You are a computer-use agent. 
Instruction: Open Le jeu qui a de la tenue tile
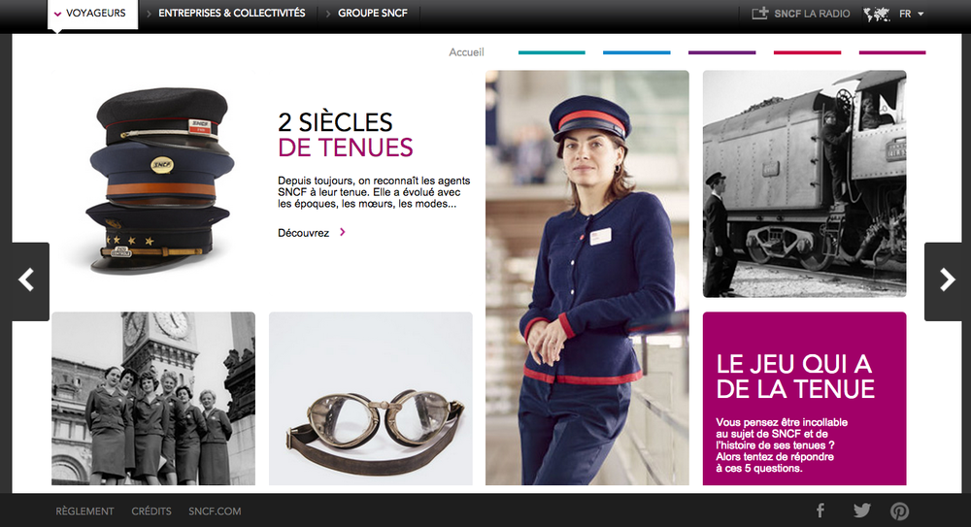[804, 398]
